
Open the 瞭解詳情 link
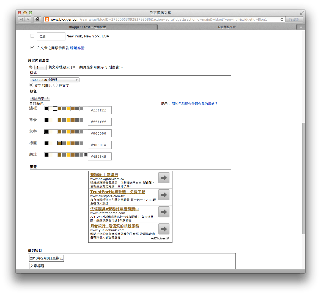(x=77, y=48)
